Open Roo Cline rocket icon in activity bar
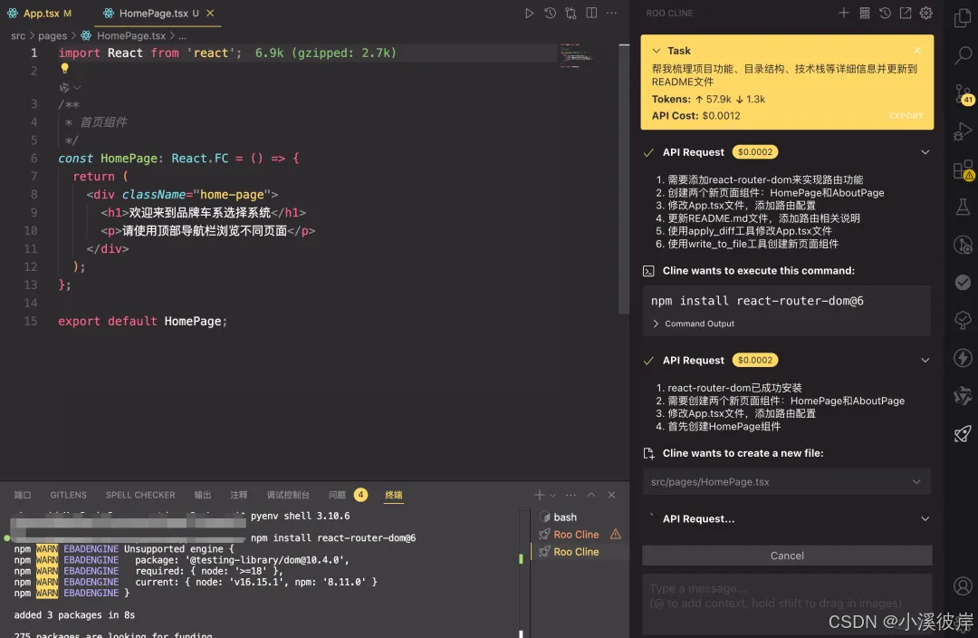The width and height of the screenshot is (978, 638). click(963, 433)
